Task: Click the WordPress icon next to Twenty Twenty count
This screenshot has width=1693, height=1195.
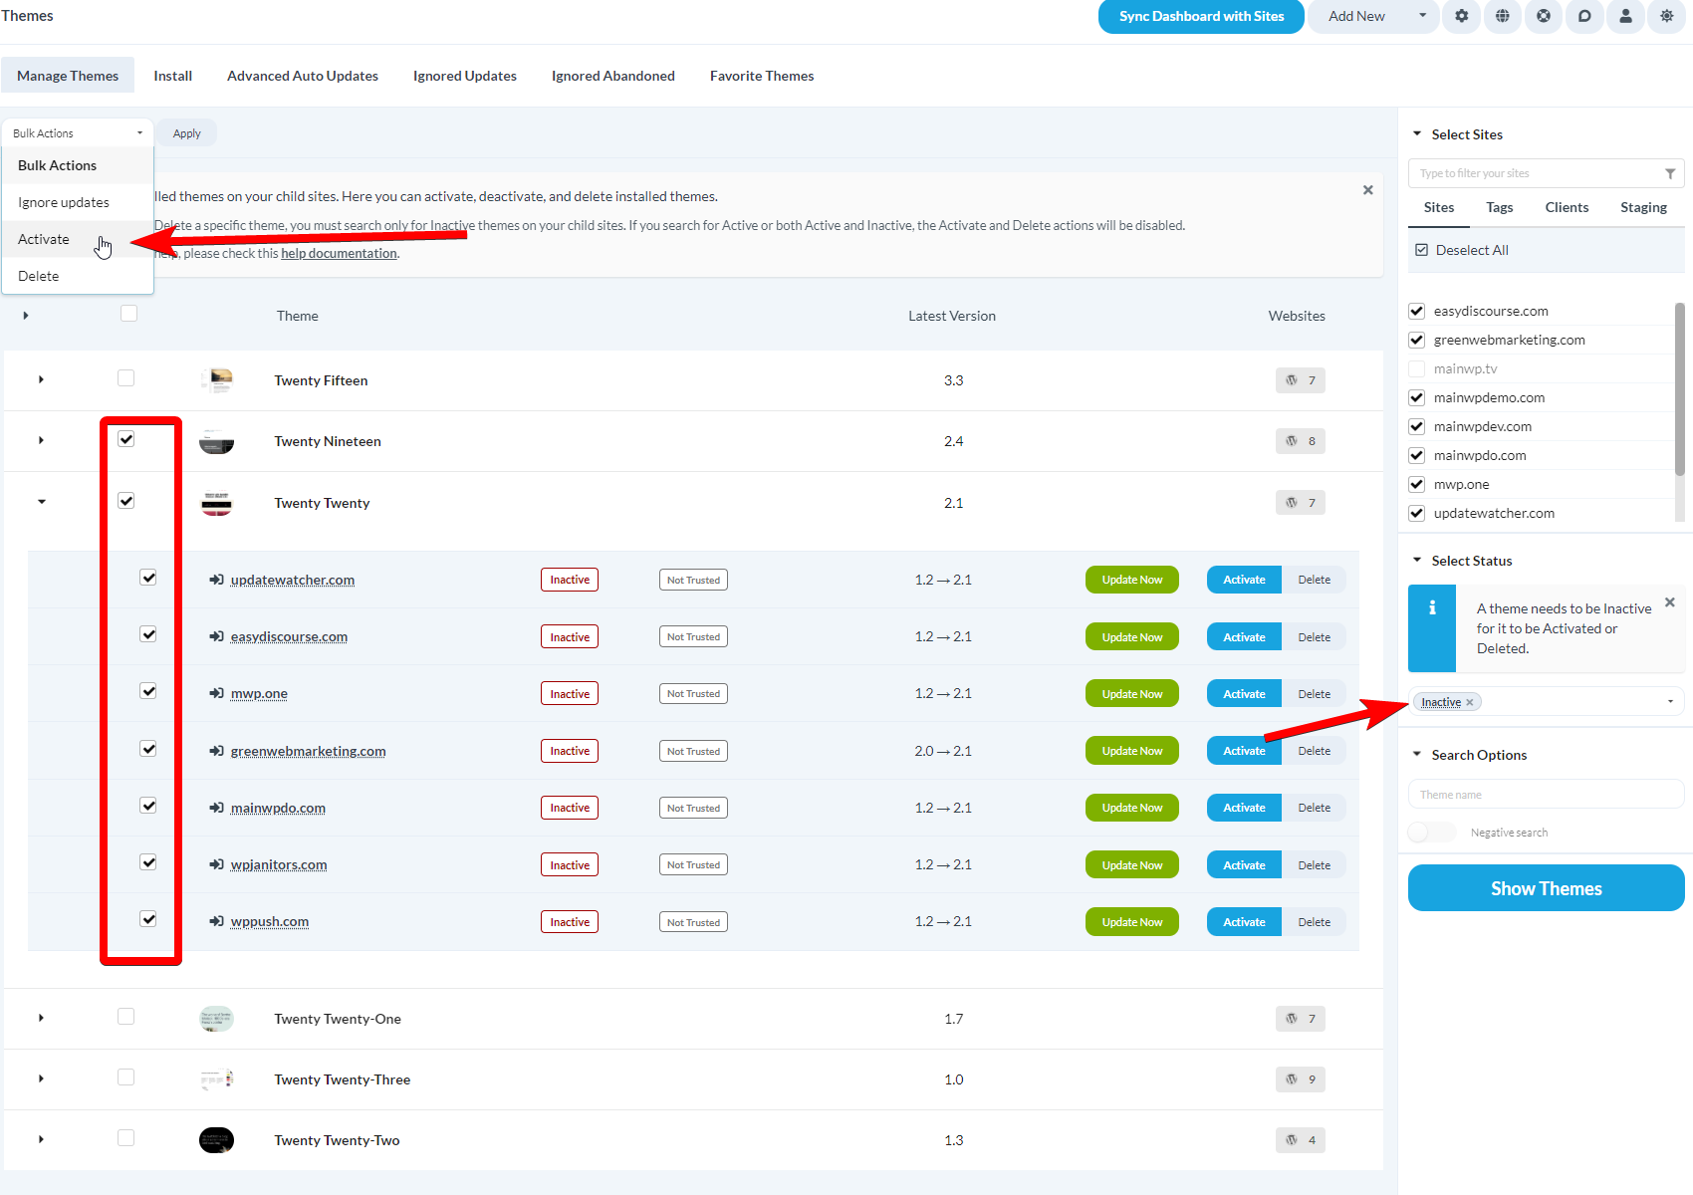Action: [1292, 502]
